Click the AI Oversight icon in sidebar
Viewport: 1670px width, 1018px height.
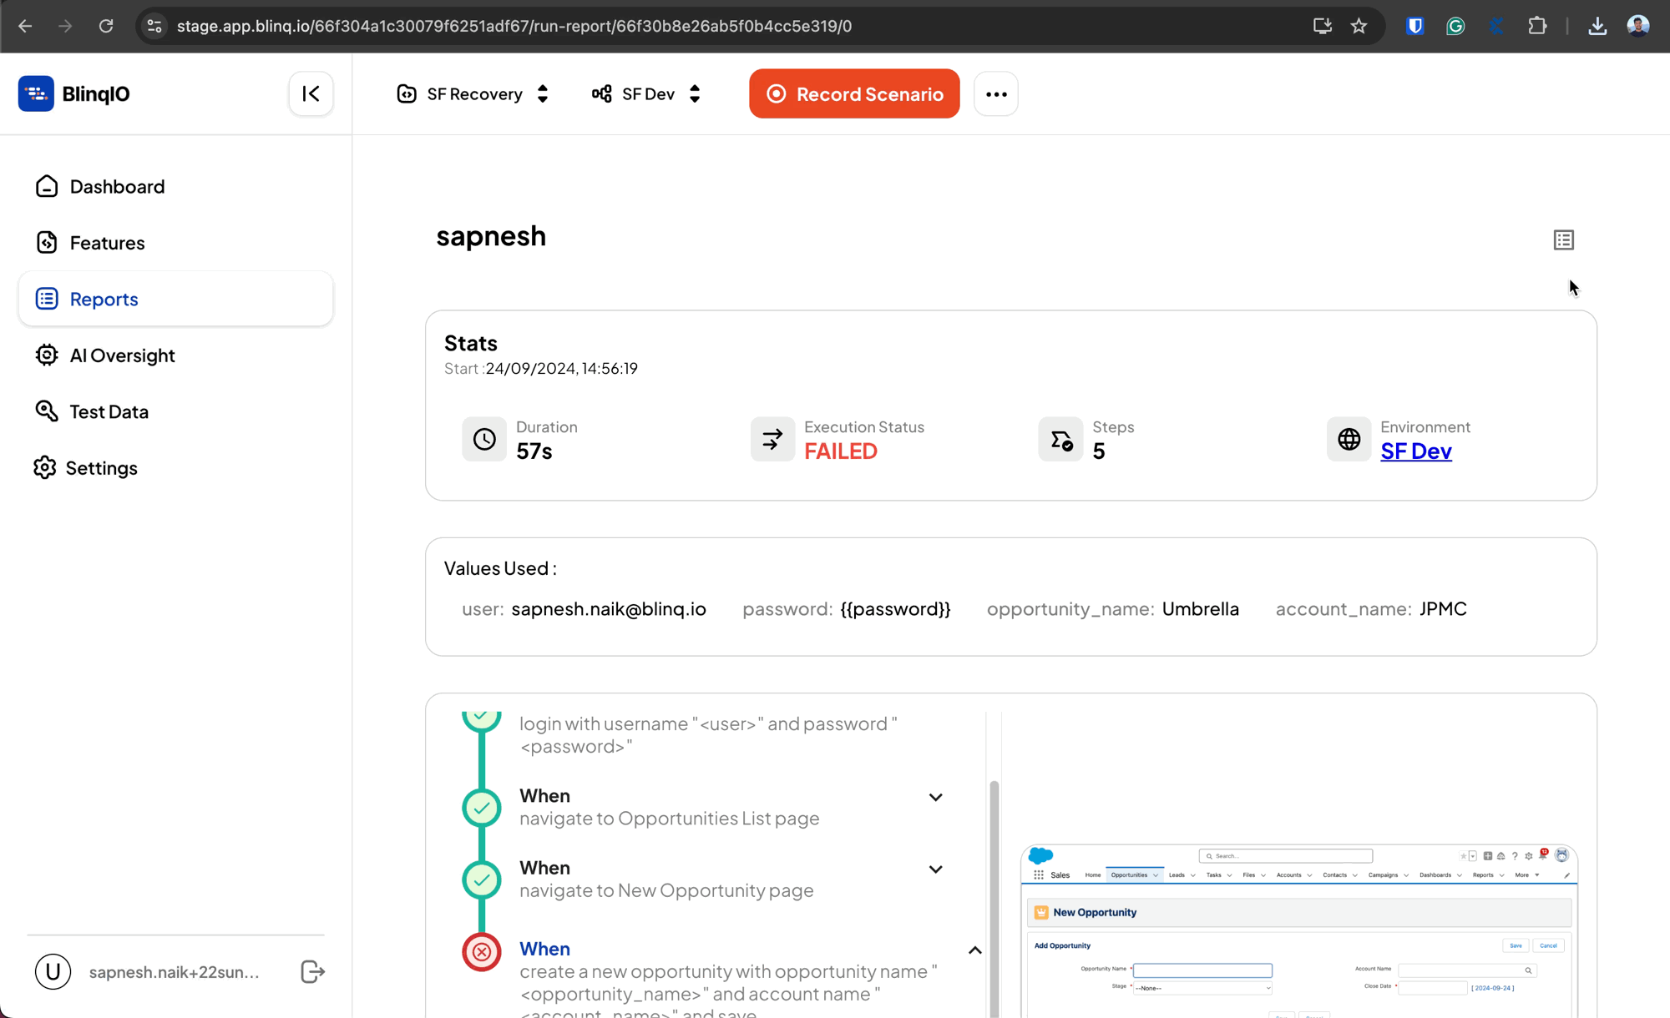click(x=48, y=355)
